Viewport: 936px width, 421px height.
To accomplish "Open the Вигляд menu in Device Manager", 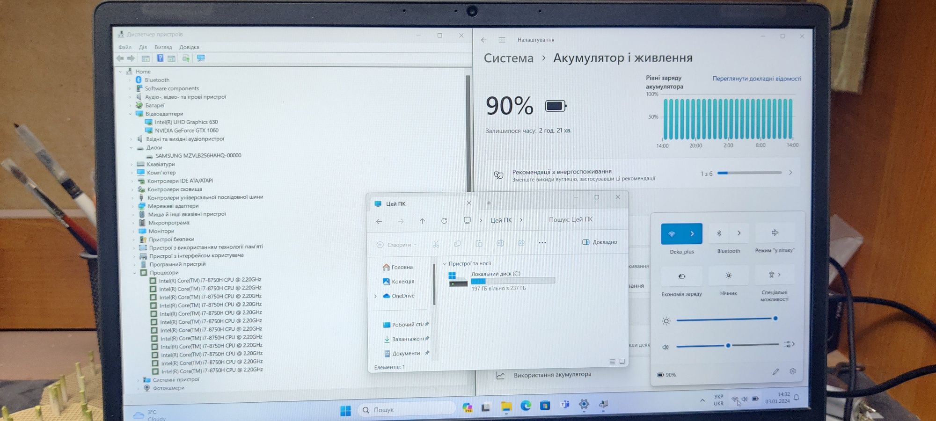I will (163, 47).
